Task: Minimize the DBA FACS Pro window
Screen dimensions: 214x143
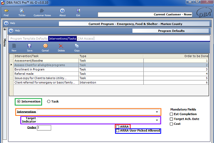Action: coord(190,2)
